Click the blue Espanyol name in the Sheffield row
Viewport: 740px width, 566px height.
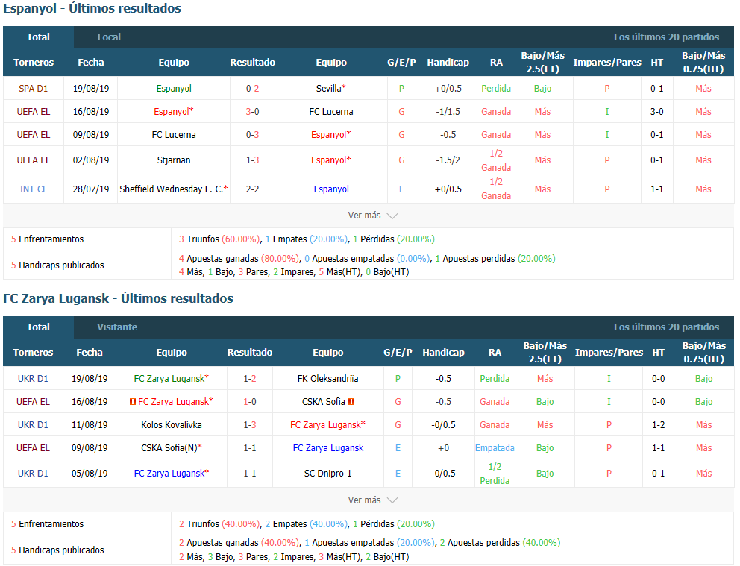pyautogui.click(x=331, y=189)
